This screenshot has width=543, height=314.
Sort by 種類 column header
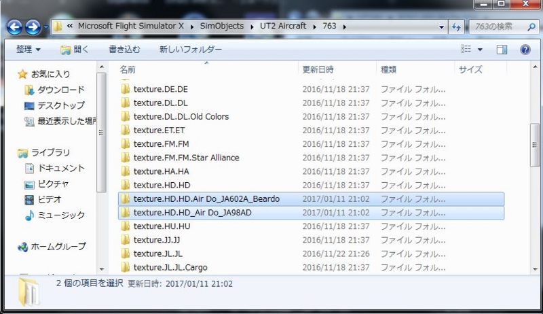point(388,69)
